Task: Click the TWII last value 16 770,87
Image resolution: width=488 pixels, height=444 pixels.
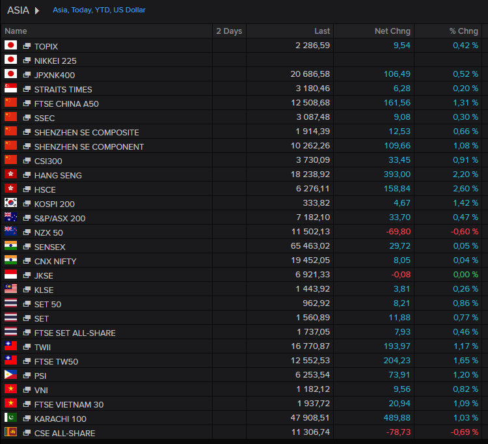Action: pos(310,346)
